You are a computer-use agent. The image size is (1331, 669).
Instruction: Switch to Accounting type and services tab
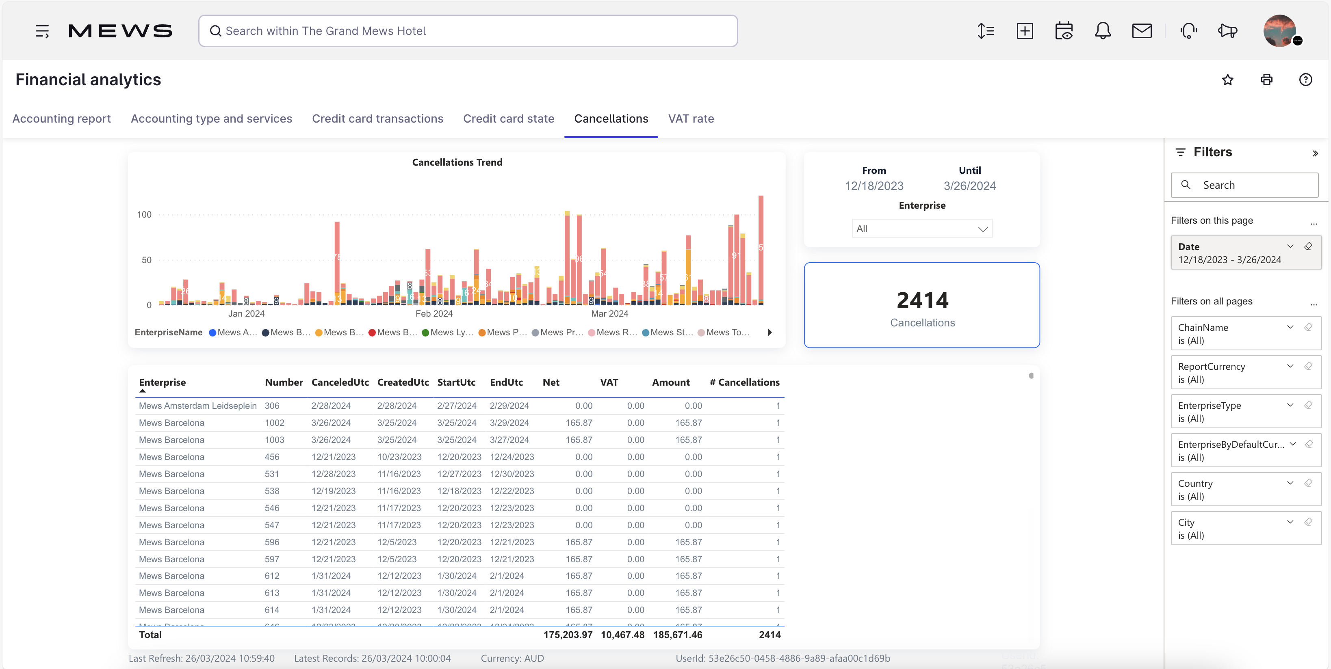(211, 119)
